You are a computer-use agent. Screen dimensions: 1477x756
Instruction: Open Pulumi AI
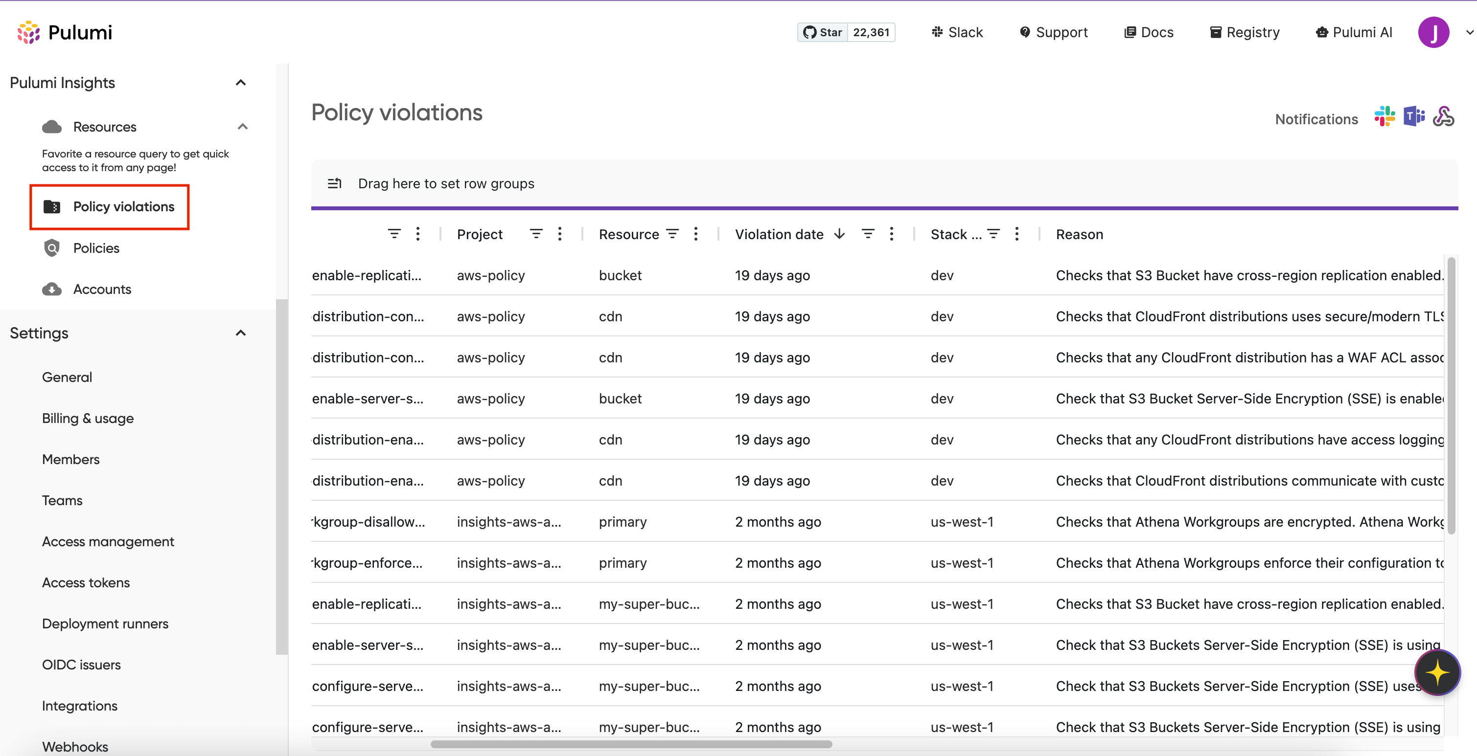point(1354,32)
